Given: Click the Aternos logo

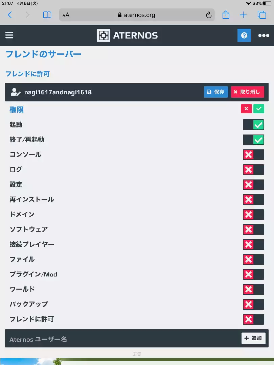Looking at the screenshot, I should 127,35.
